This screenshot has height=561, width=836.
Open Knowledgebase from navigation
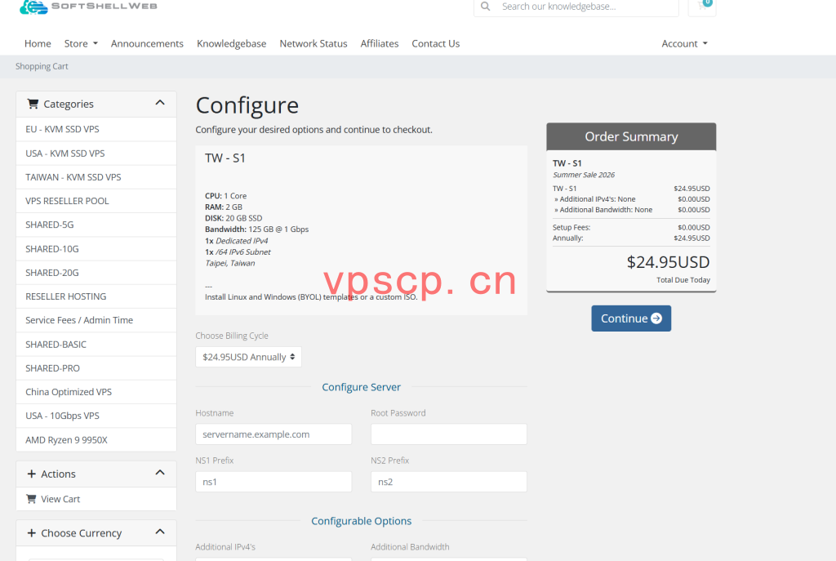point(231,43)
